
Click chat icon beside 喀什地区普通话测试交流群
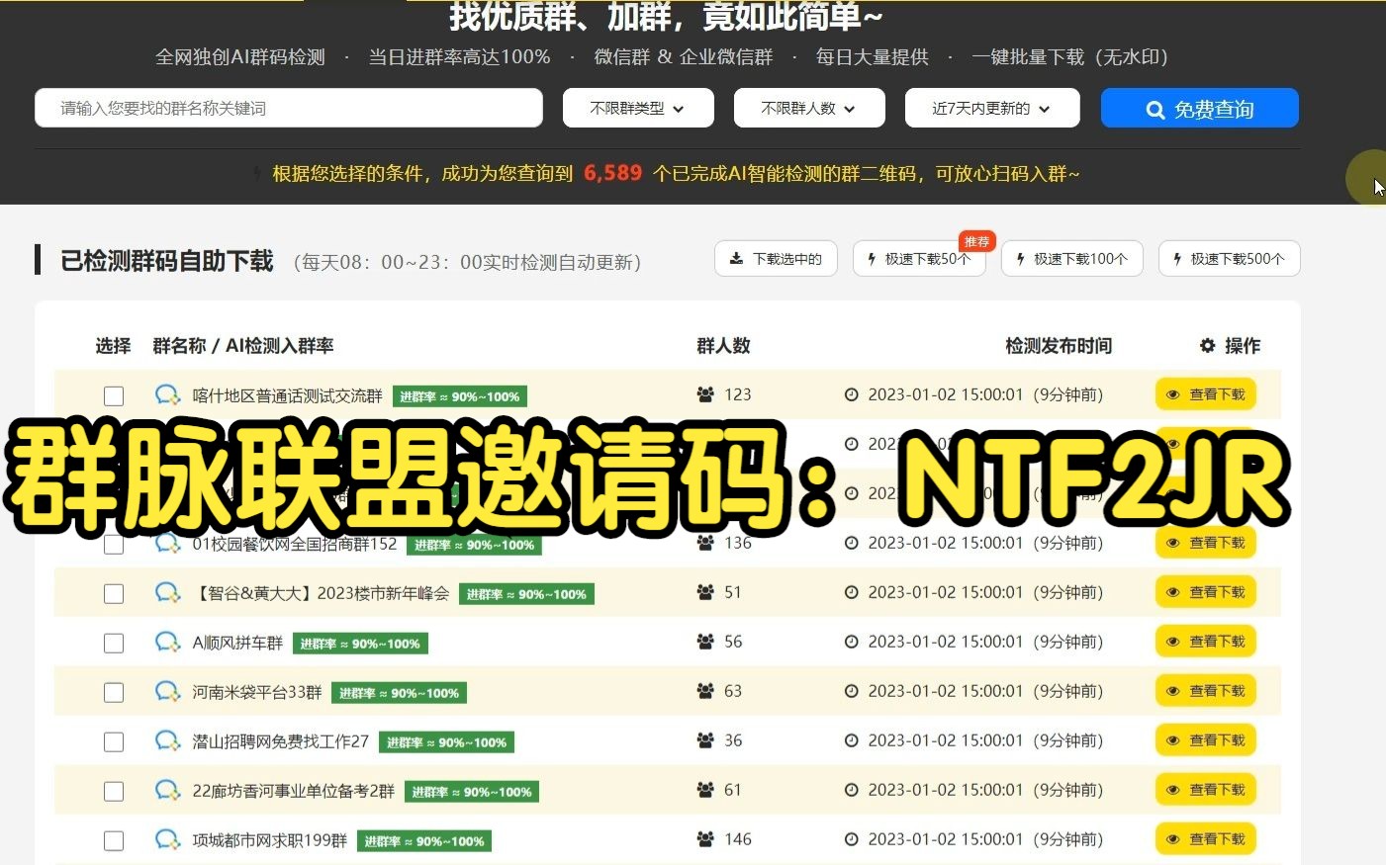167,395
